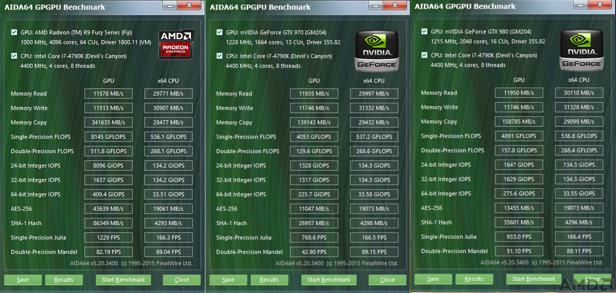The width and height of the screenshot is (616, 293).
Task: Start Benchmark in the GTX 970 window
Action: (329, 280)
